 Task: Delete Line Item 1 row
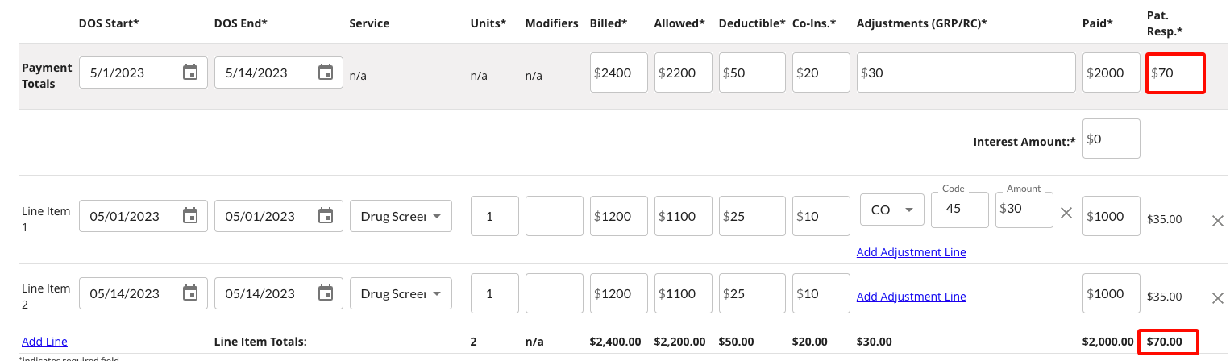tap(1218, 220)
